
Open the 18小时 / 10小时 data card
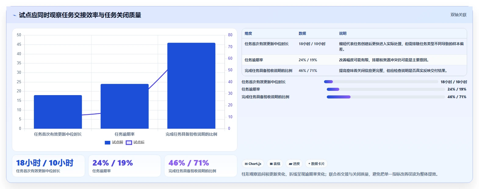[49, 166]
